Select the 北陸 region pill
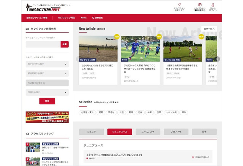243x166 pixels. pos(121,112)
